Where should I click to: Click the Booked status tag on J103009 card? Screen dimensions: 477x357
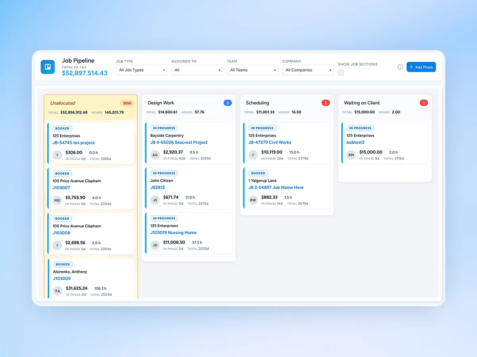click(63, 265)
